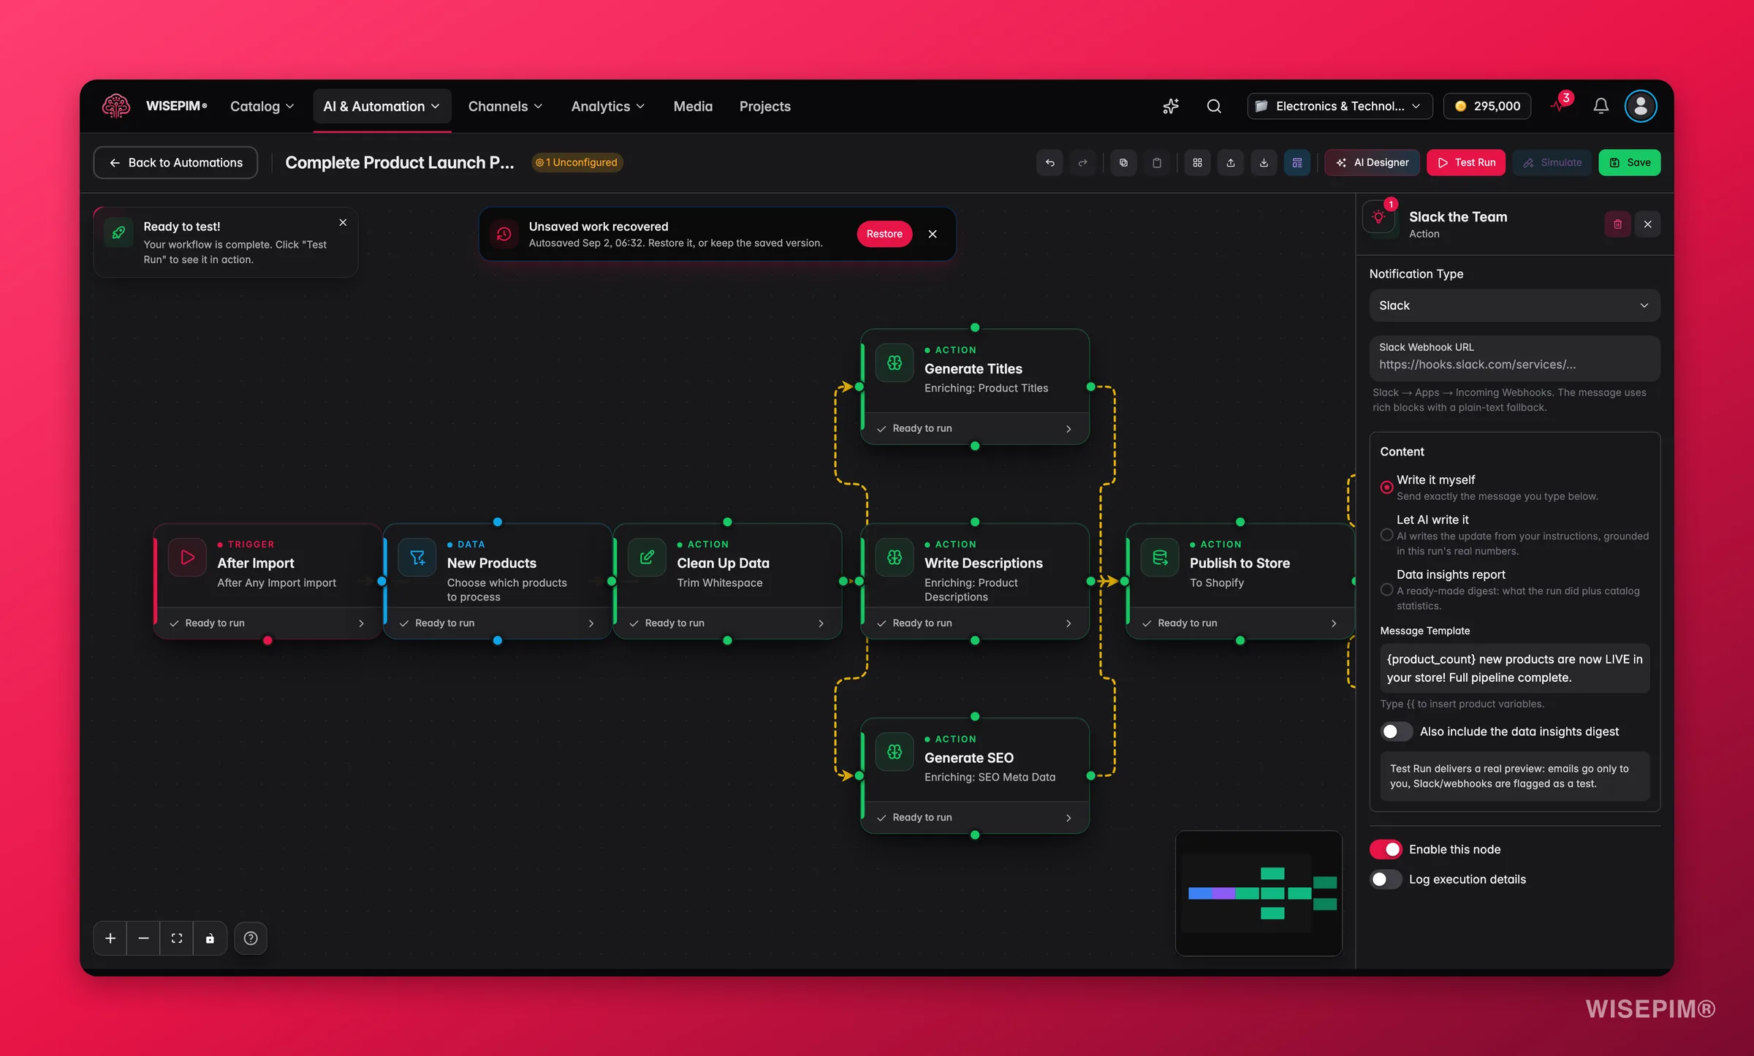Select the Data insights report radio option

click(x=1386, y=590)
